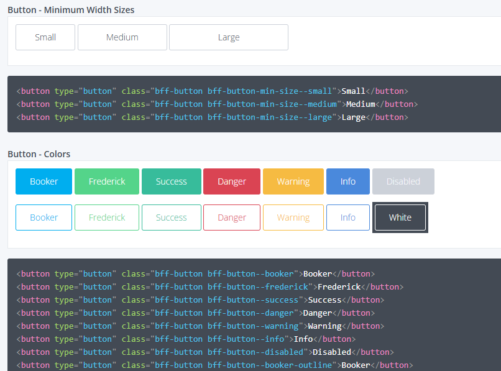Click the White button on dark background
Viewport: 501px width, 371px height.
pos(400,218)
